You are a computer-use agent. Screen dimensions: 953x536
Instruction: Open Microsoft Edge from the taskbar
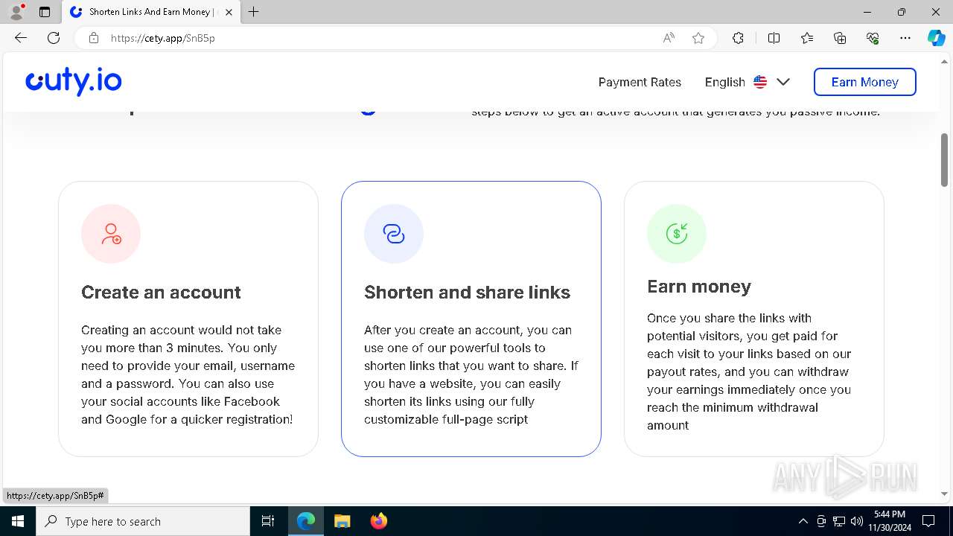click(306, 521)
